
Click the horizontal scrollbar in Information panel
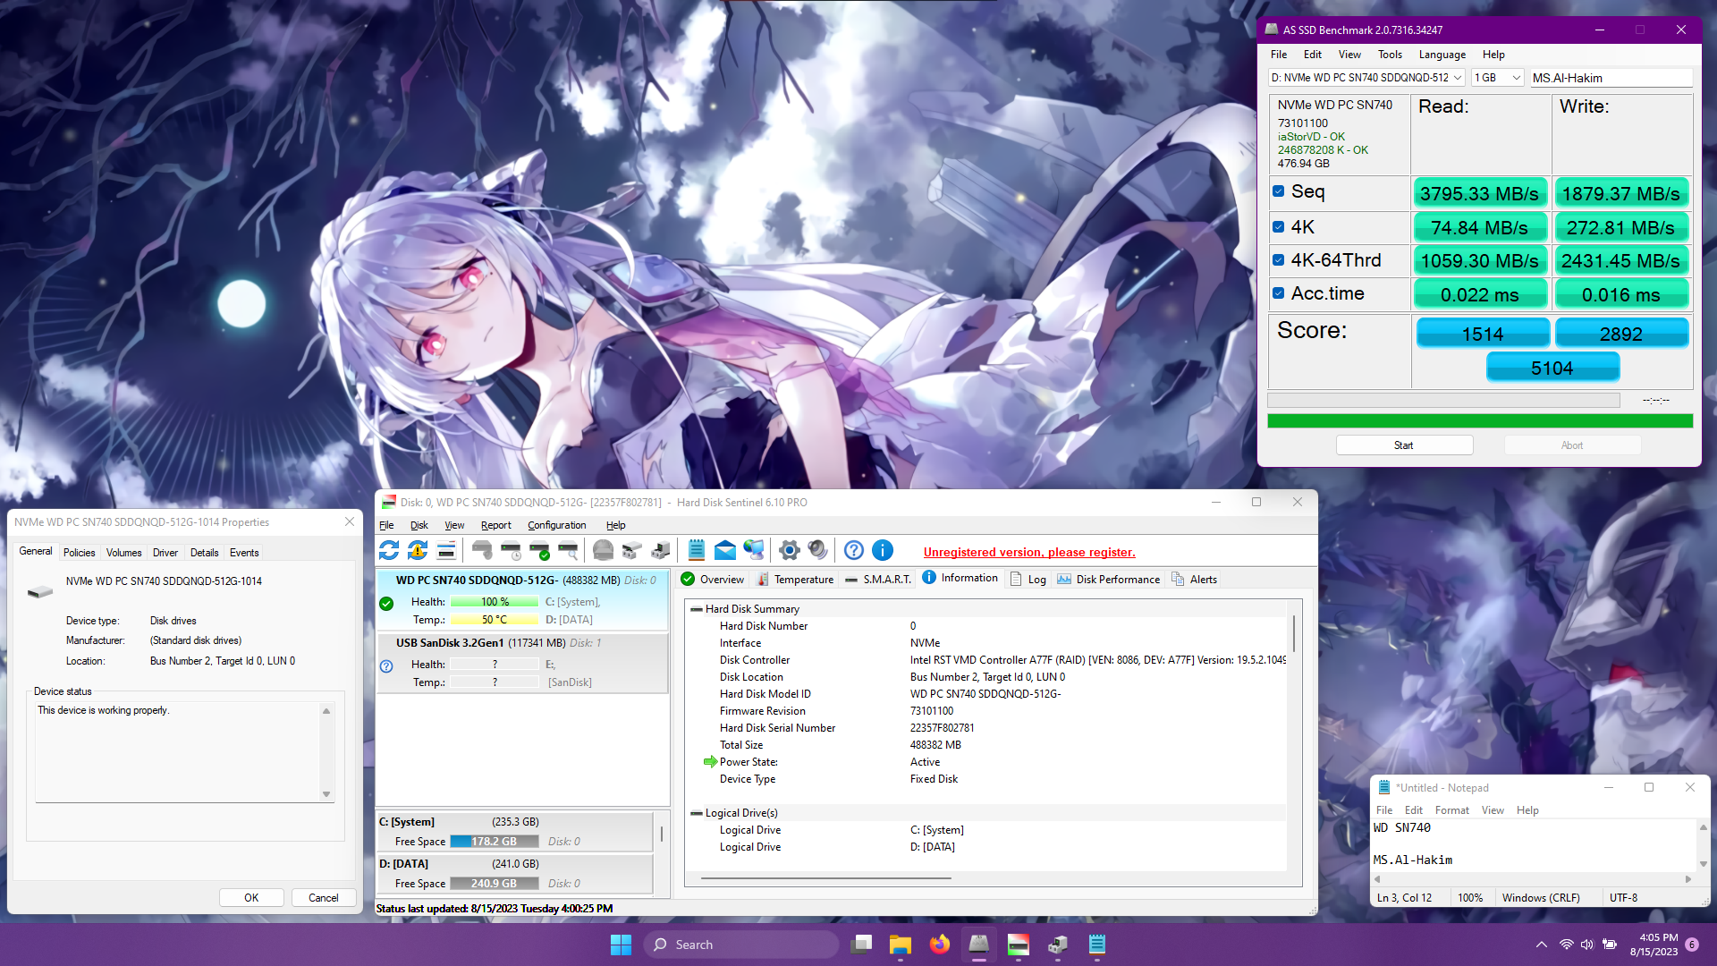click(x=826, y=878)
